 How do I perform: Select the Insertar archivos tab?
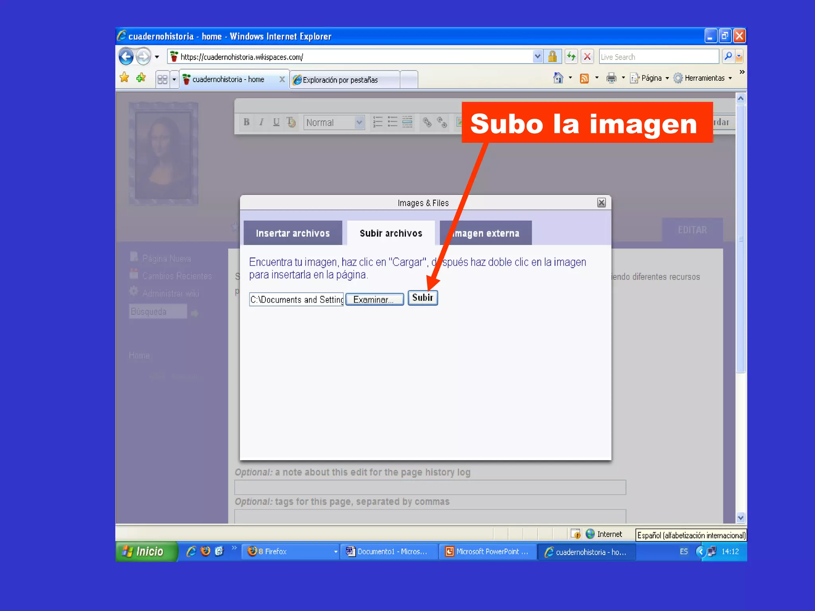click(293, 233)
